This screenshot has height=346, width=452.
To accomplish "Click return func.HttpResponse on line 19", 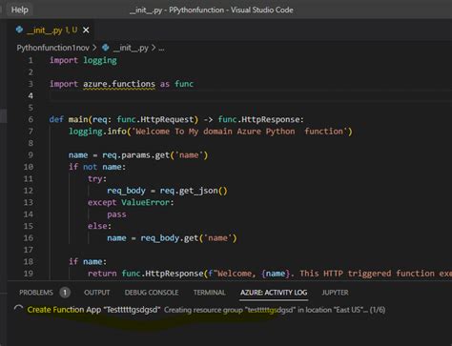I will 145,274.
